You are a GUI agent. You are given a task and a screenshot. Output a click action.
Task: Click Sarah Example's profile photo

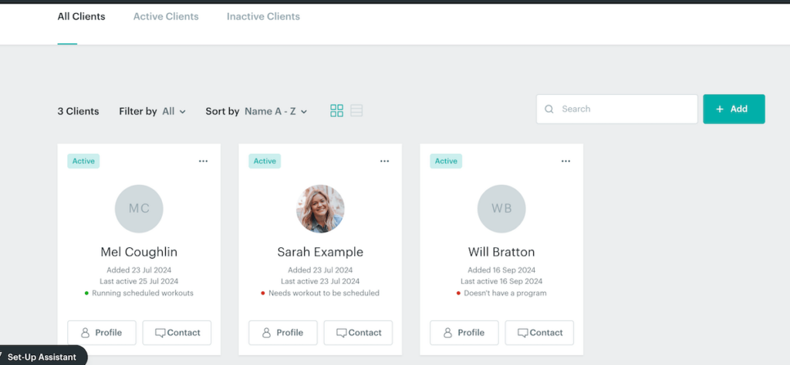pos(320,209)
